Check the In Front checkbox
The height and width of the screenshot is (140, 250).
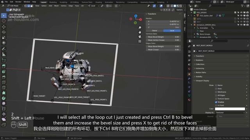click(216, 105)
